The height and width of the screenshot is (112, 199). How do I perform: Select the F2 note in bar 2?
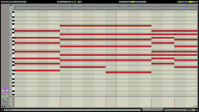pos(83,67)
